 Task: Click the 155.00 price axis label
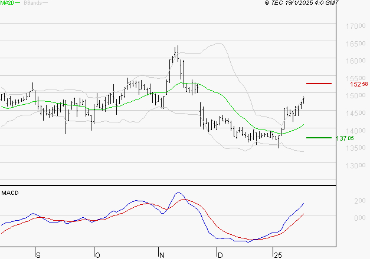point(356,78)
